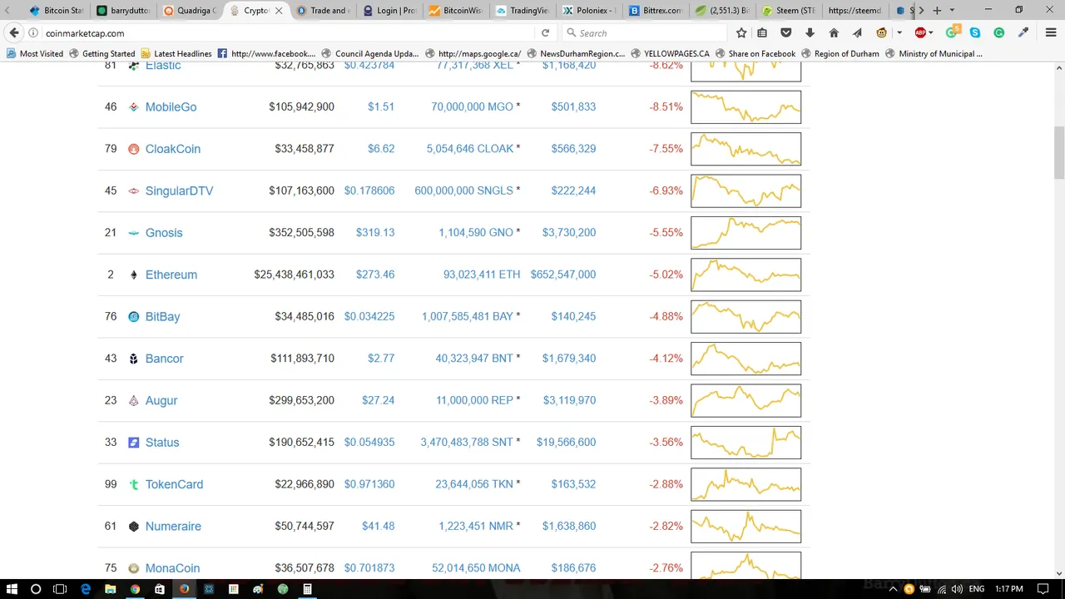This screenshot has width=1065, height=599.
Task: Click the Ethereum coin logo
Action: click(x=133, y=275)
